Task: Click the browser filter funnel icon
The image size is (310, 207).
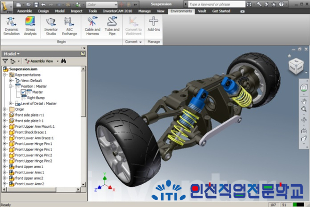Action: coord(5,61)
